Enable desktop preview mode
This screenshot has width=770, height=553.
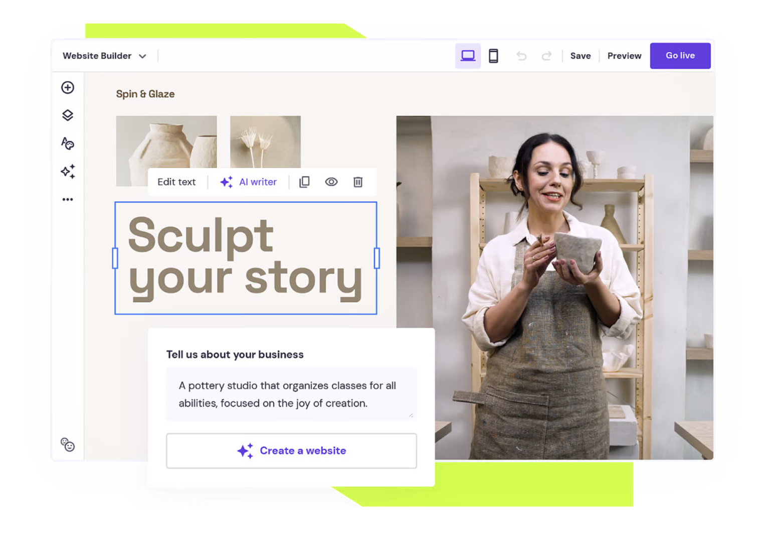tap(468, 56)
